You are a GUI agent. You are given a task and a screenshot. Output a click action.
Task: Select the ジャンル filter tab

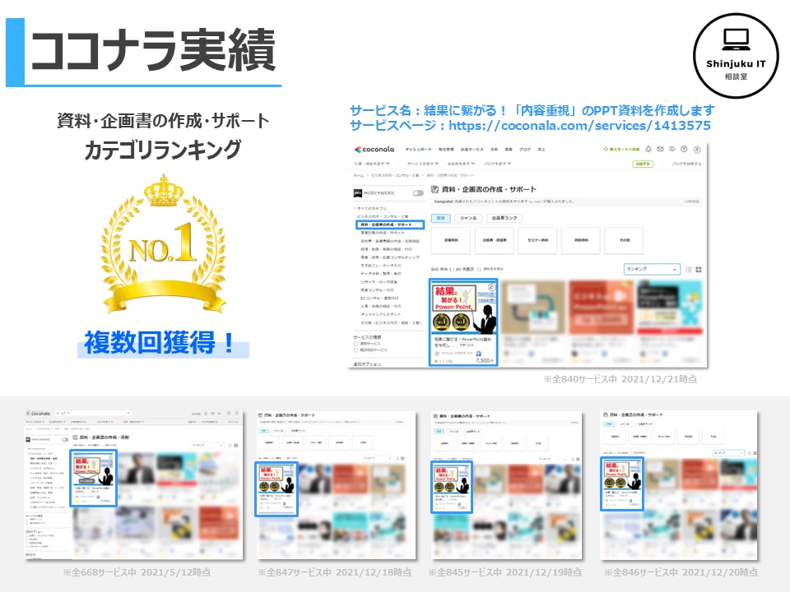[x=468, y=218]
